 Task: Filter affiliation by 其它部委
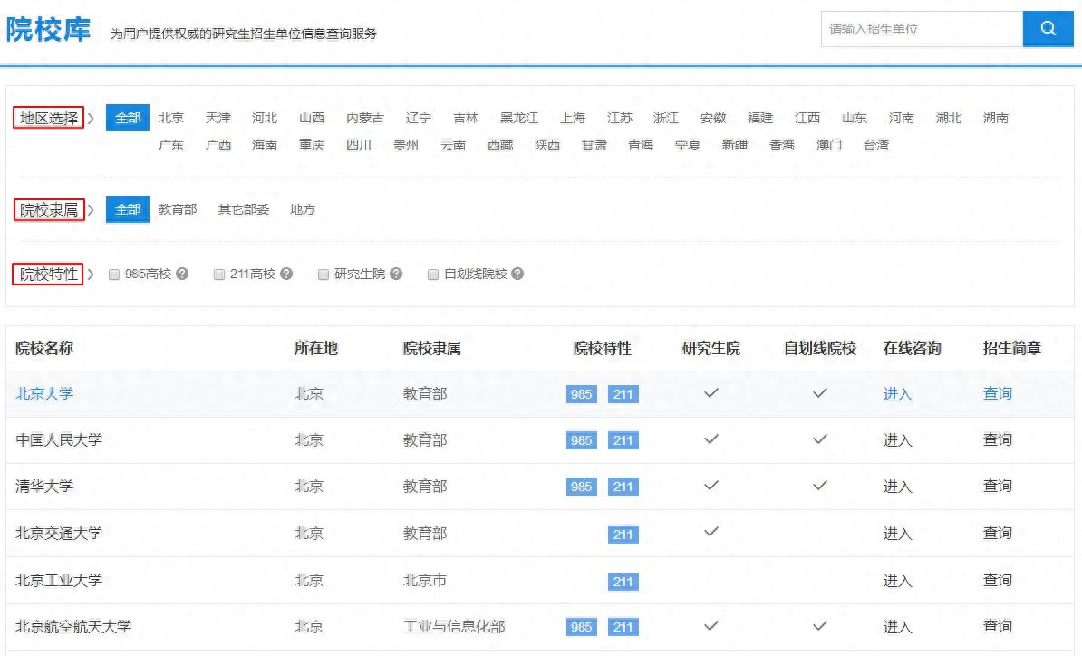tap(244, 209)
